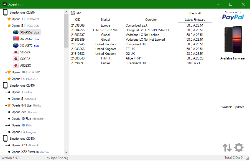This screenshot has height=161, width=250.
Task: Select Vodafone LC Net Locked operator
Action: 142,35
